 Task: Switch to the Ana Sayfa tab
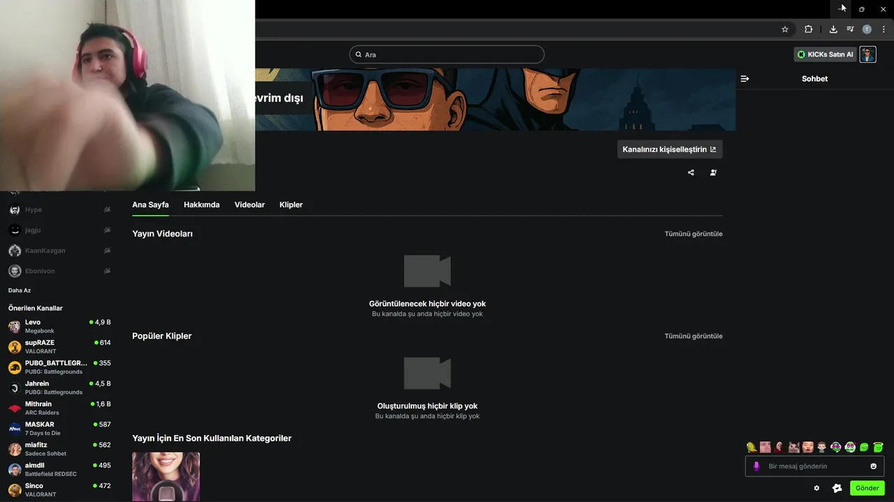(150, 205)
